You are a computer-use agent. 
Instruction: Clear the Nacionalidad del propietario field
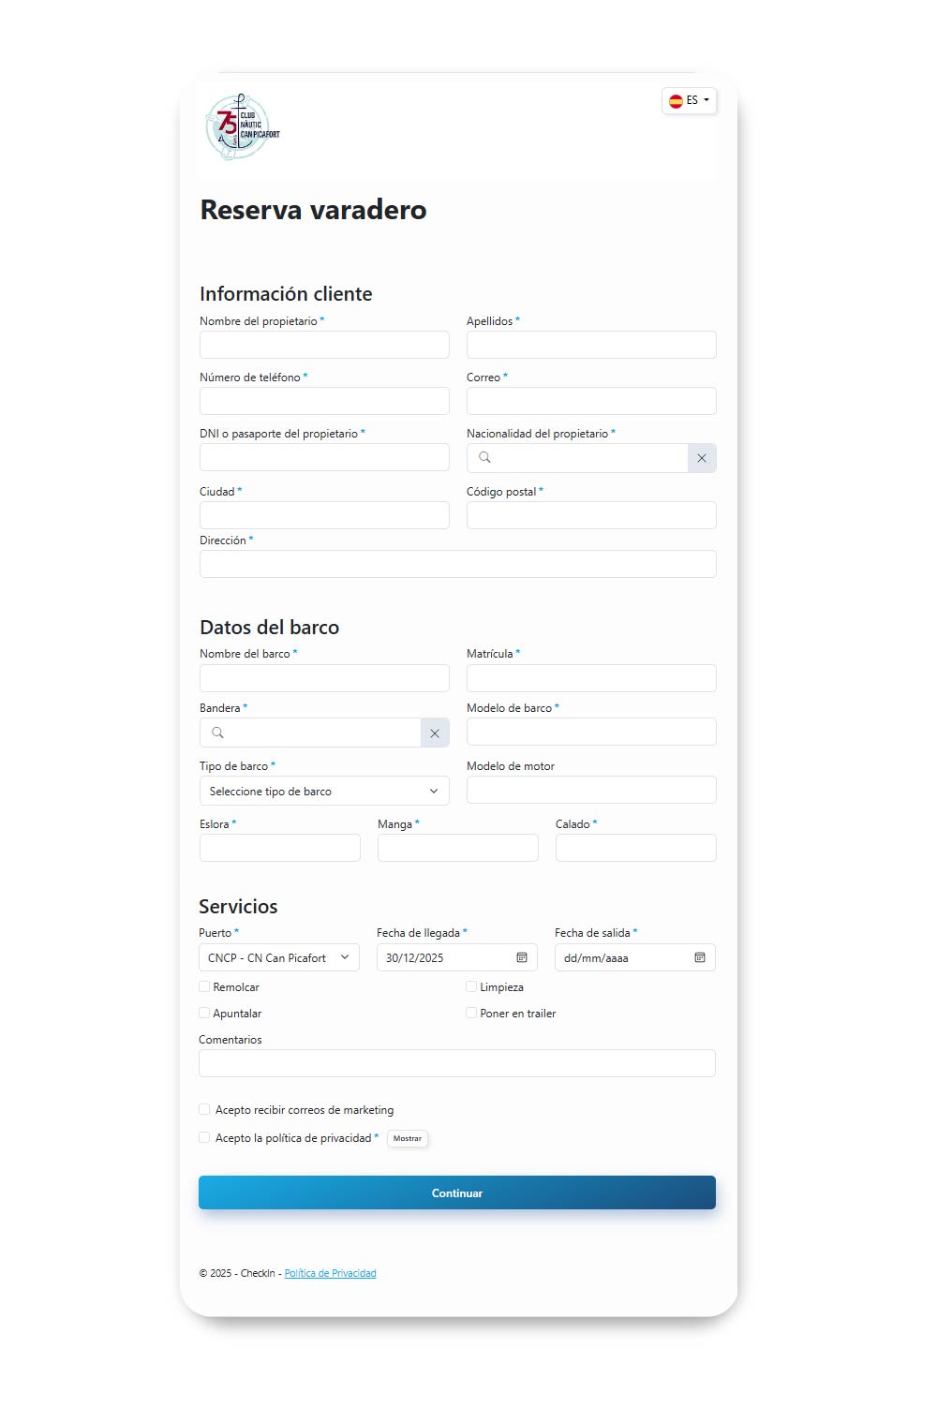click(702, 458)
